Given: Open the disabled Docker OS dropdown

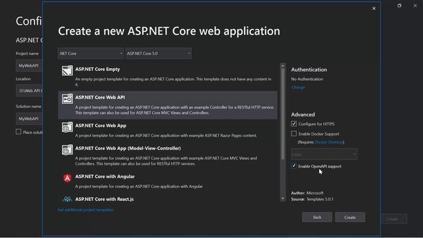Looking at the screenshot, I should coord(324,154).
